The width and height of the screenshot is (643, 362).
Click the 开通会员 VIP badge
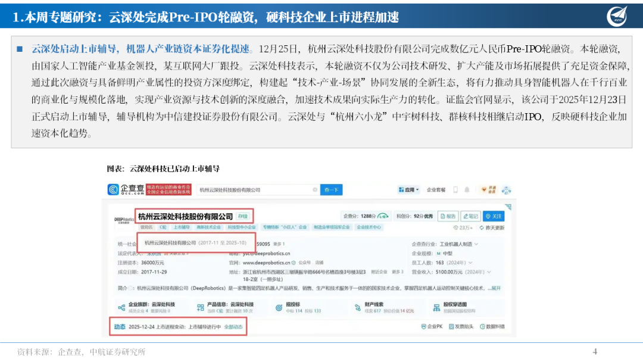pyautogui.click(x=489, y=190)
